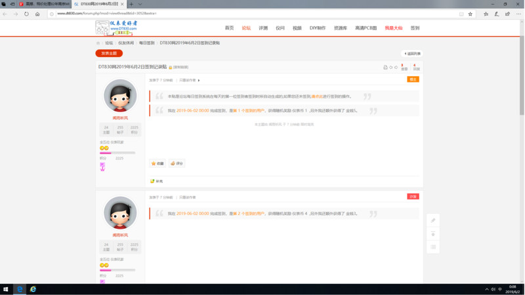This screenshot has height=295, width=525.
Task: Click the pencil reply icon on right sidebar
Action: tap(433, 220)
